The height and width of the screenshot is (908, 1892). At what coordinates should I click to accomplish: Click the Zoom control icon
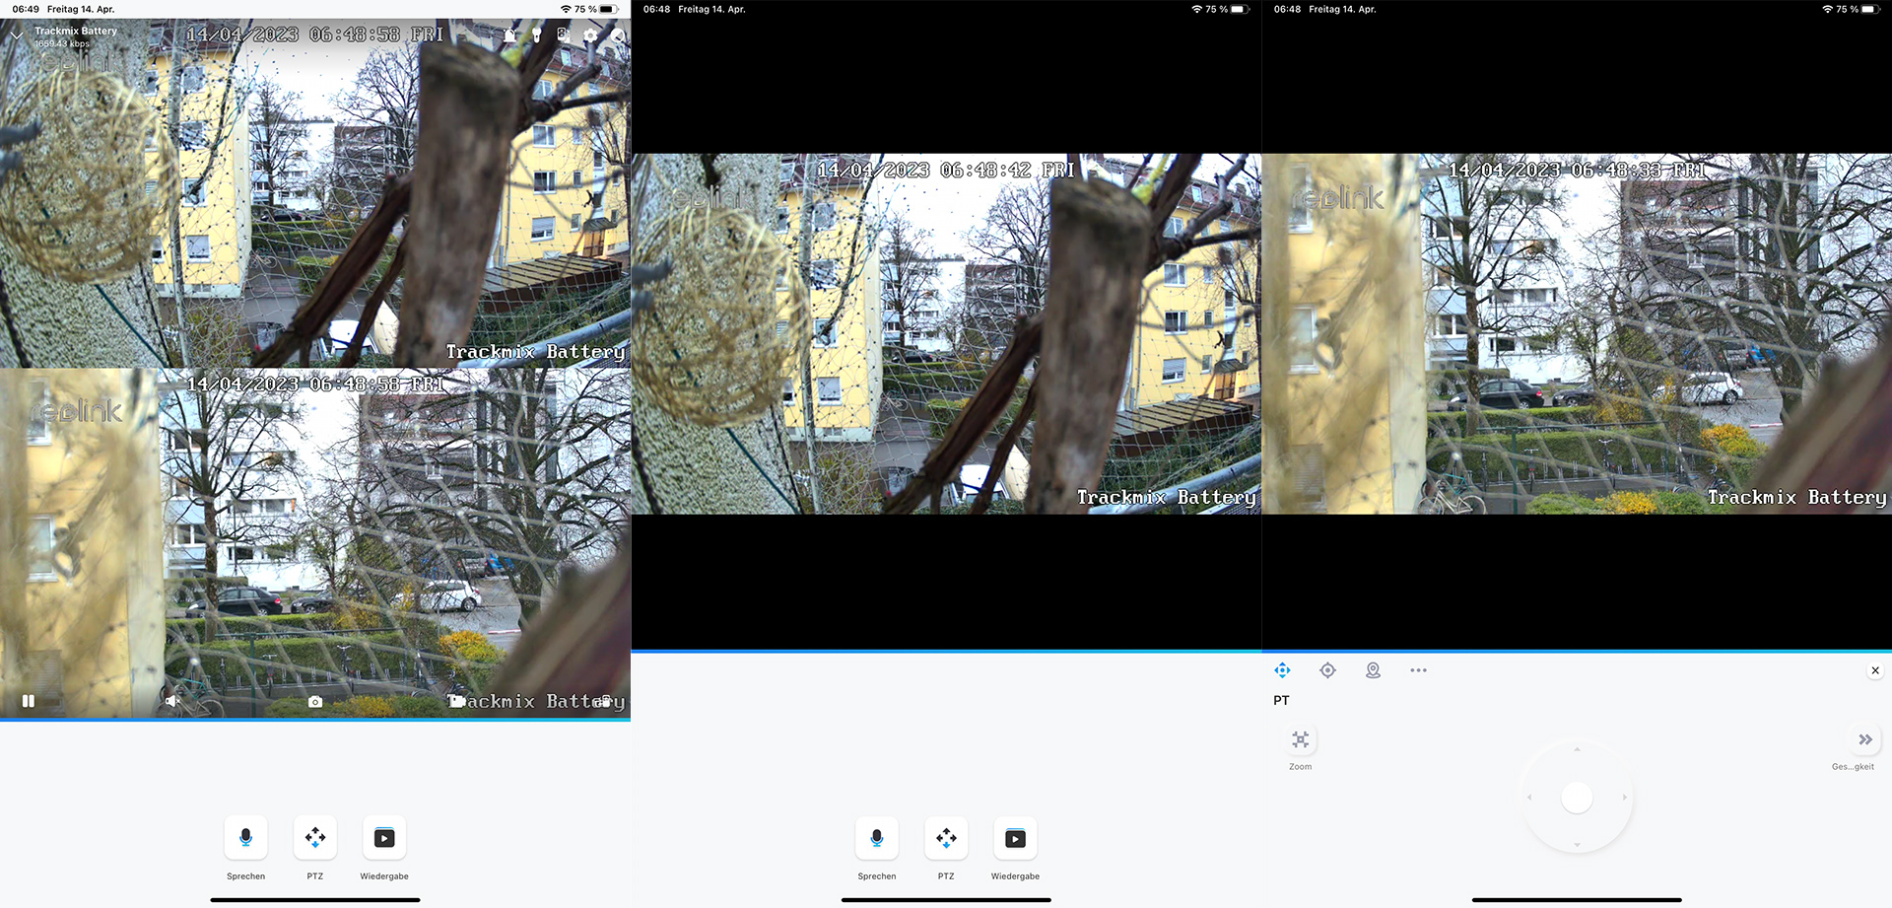coord(1300,739)
